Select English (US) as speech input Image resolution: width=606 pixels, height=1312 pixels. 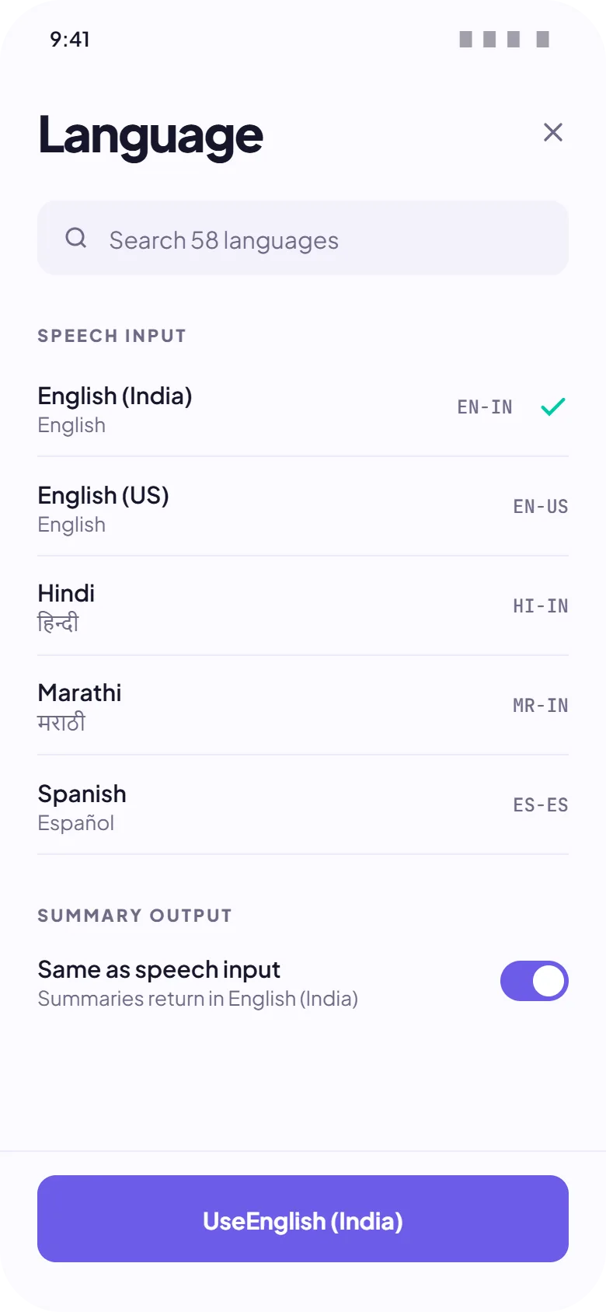(303, 507)
